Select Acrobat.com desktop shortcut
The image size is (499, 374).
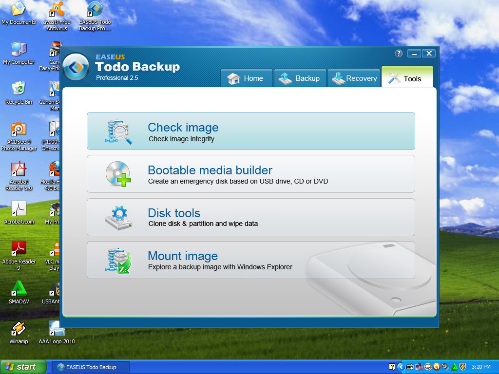19,213
